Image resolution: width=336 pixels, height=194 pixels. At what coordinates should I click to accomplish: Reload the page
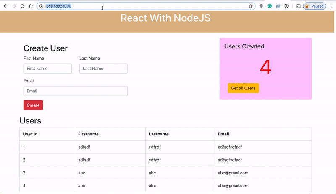[22, 6]
